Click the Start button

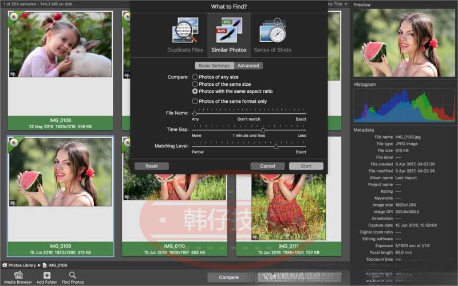click(306, 166)
